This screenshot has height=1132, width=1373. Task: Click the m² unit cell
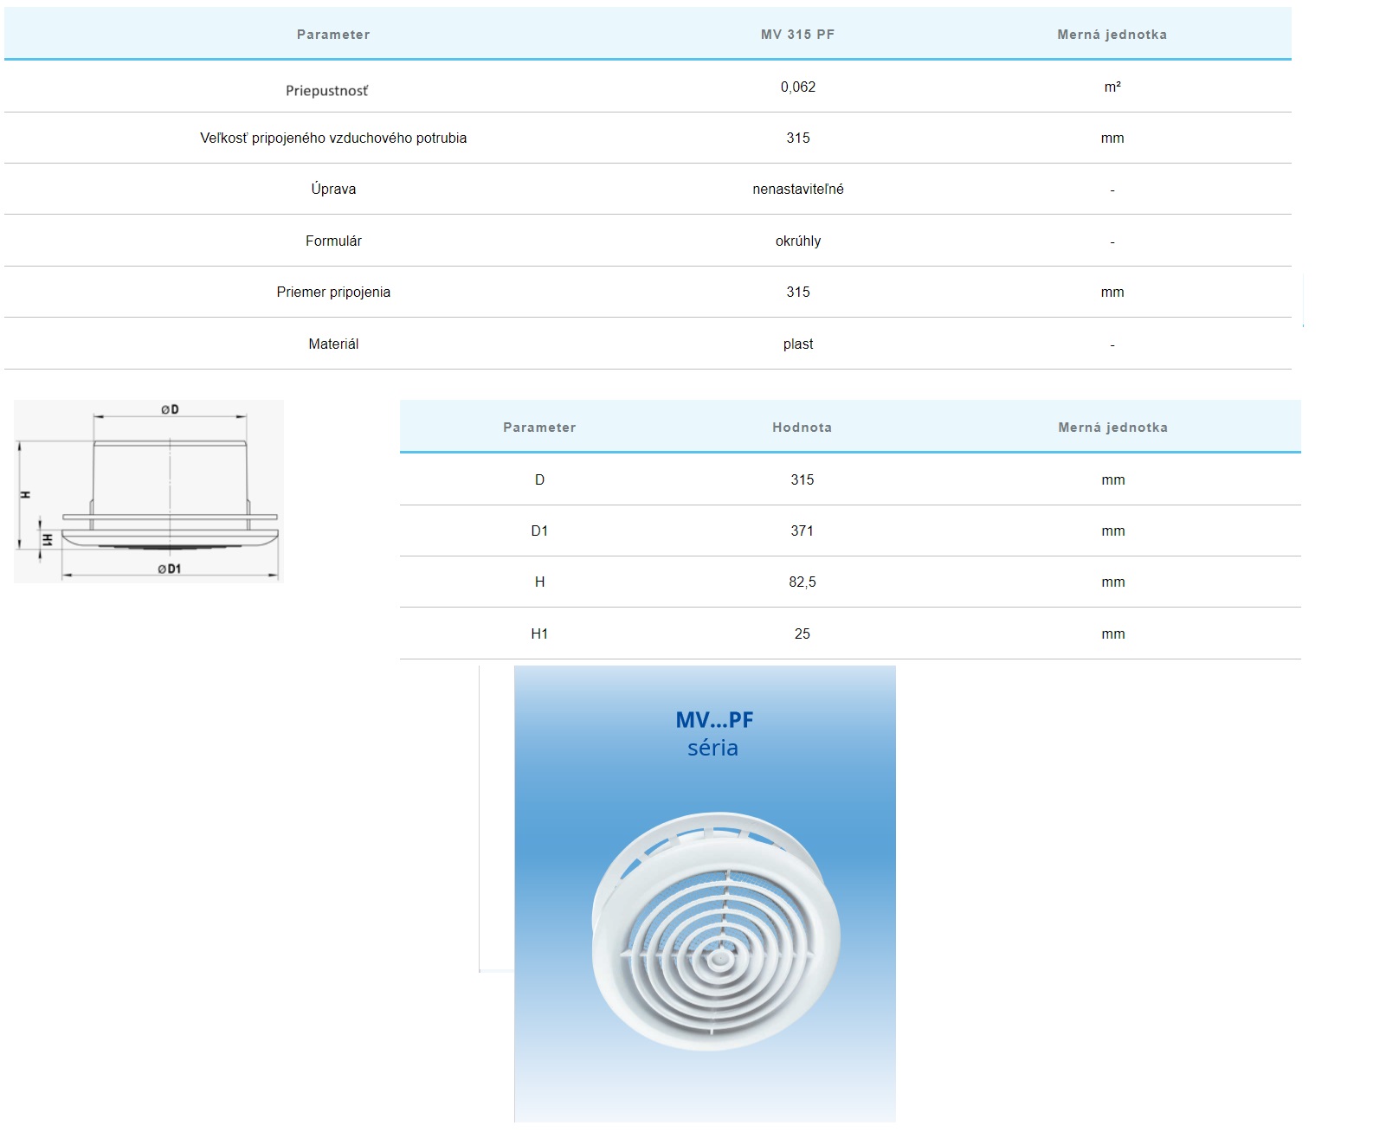point(1112,87)
